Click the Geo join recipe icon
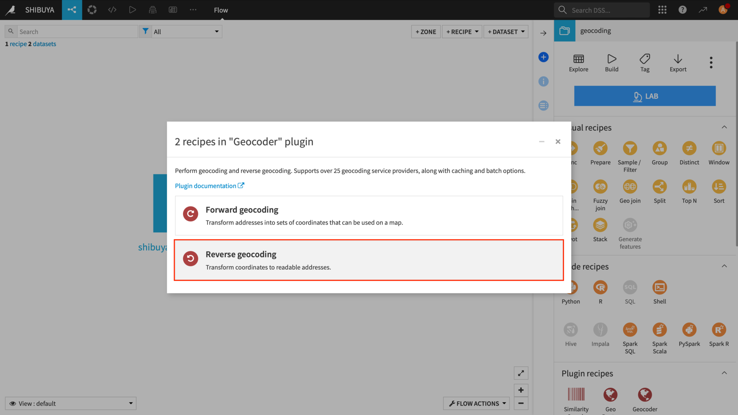Image resolution: width=738 pixels, height=415 pixels. tap(630, 187)
